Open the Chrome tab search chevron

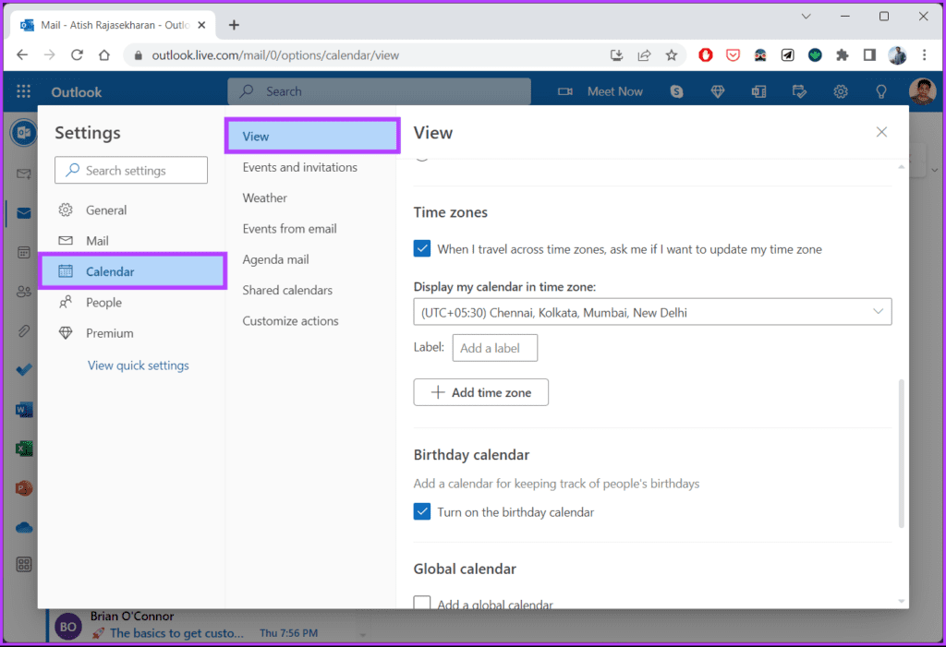point(806,17)
